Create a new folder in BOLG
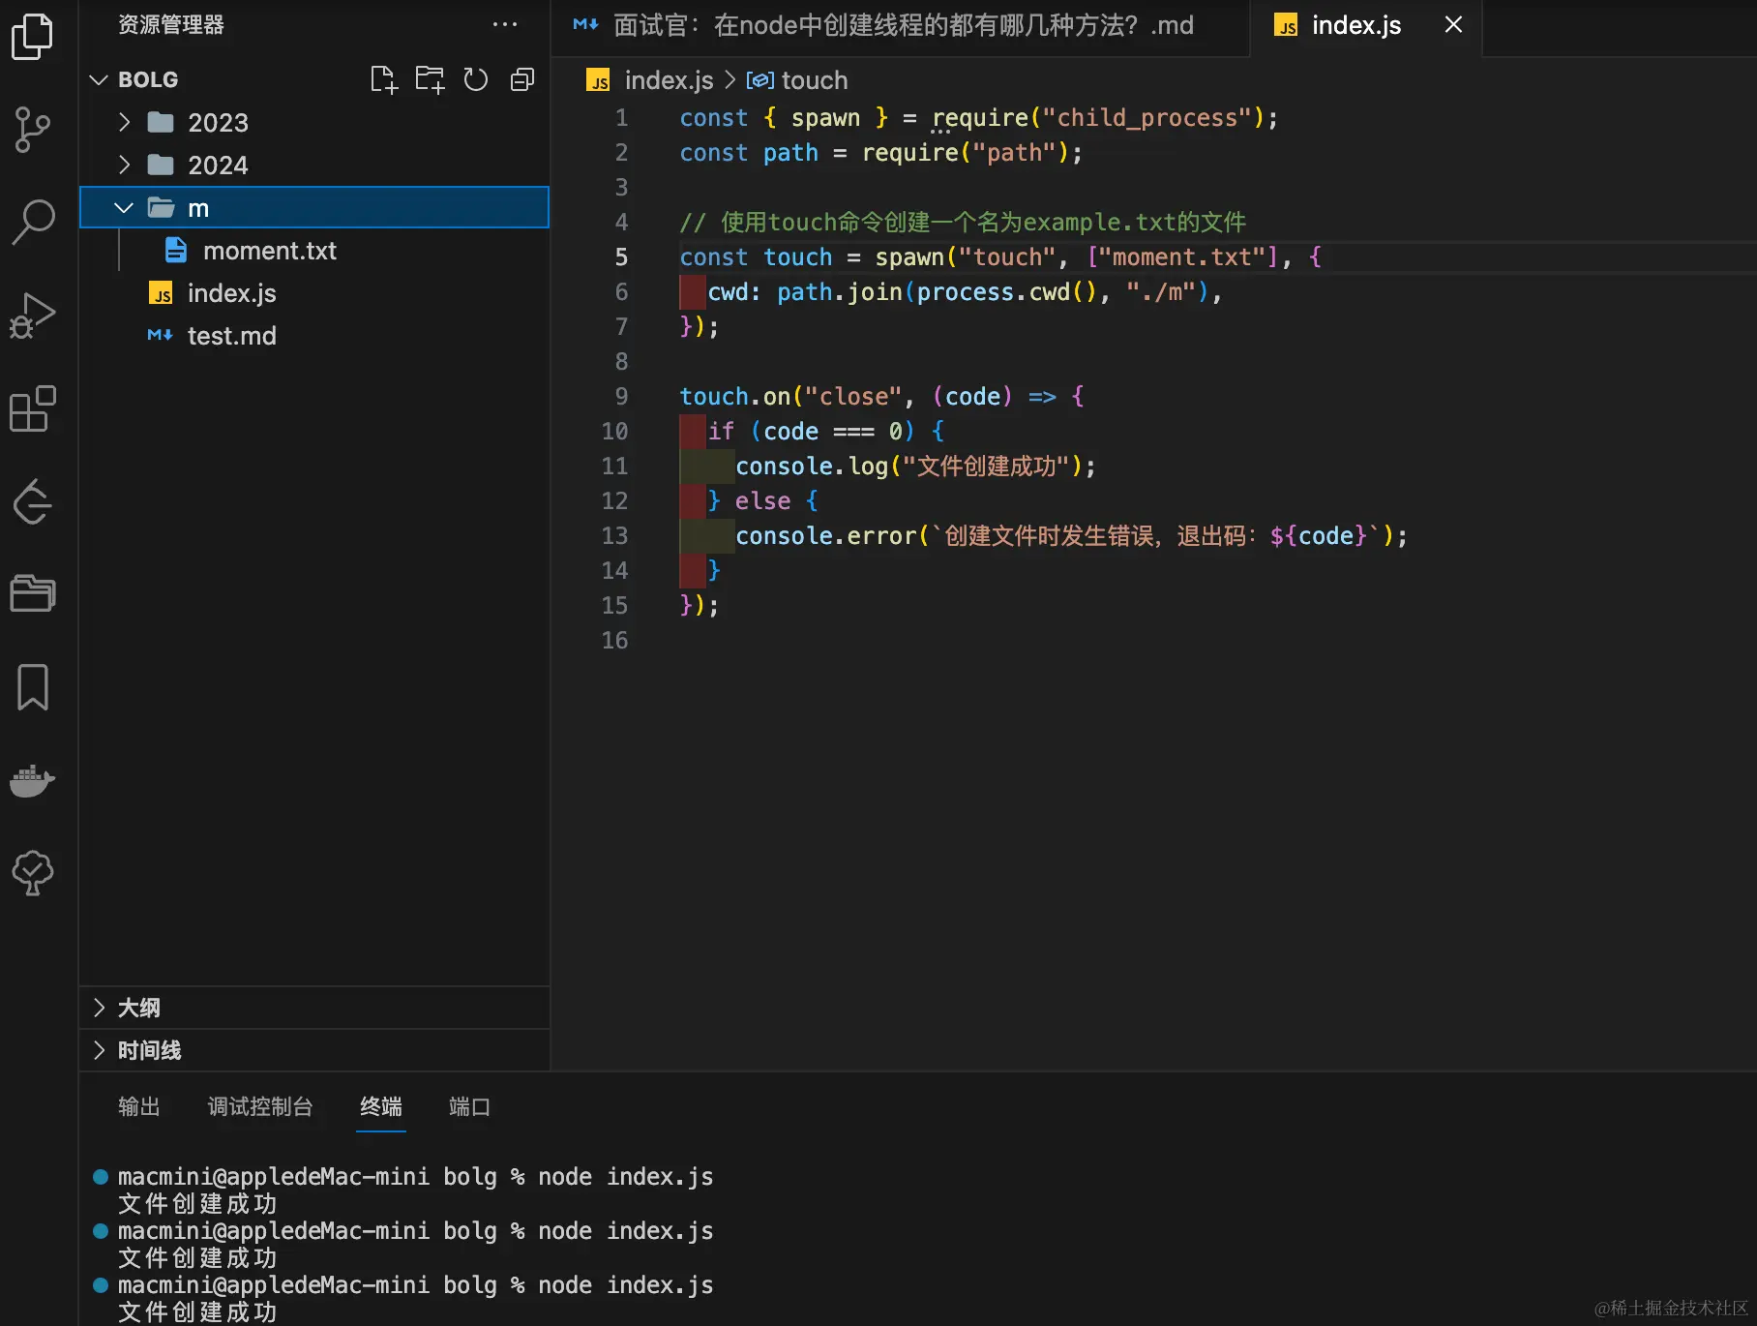This screenshot has width=1757, height=1326. pos(430,79)
